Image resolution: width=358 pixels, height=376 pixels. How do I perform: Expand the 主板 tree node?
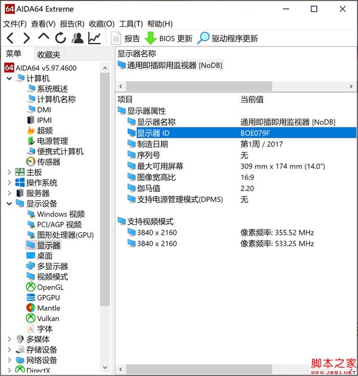[10, 172]
